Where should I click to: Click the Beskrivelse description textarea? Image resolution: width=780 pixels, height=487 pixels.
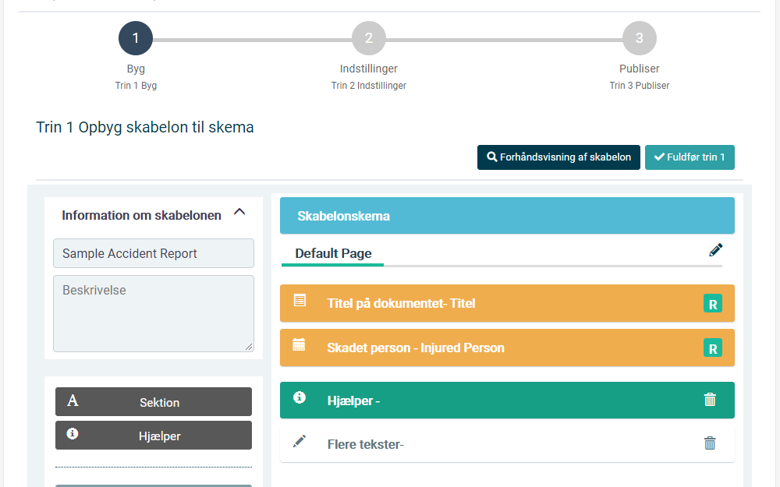point(154,313)
